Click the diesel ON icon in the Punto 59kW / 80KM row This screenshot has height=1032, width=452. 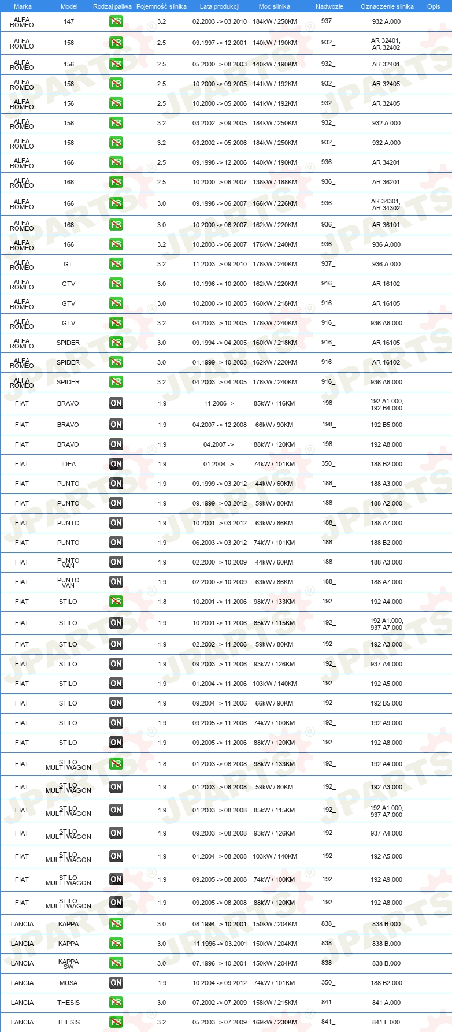116,503
